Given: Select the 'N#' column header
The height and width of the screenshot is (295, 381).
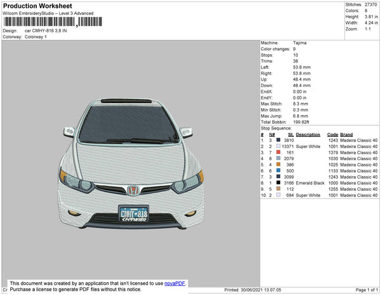Looking at the screenshot, I should (272, 135).
